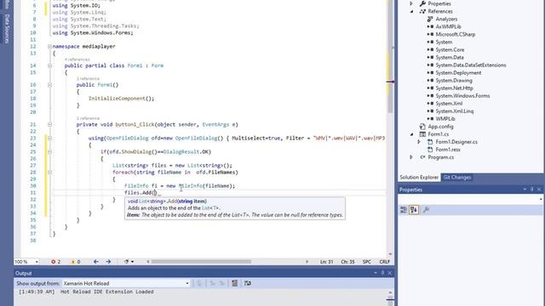Click the SPC indentation indicator
545x306 pixels.
pyautogui.click(x=367, y=262)
